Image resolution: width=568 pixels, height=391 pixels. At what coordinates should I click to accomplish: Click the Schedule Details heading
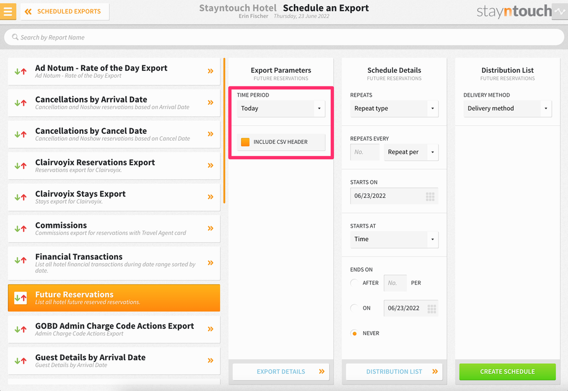click(x=394, y=70)
